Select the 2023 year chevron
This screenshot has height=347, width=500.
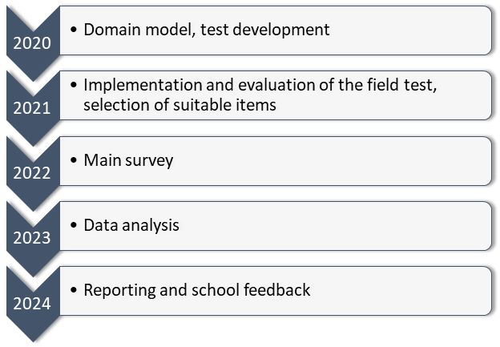(x=32, y=237)
